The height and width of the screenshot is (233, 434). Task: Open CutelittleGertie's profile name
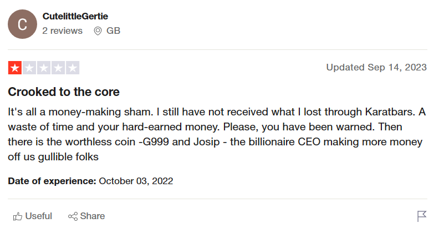tap(75, 16)
